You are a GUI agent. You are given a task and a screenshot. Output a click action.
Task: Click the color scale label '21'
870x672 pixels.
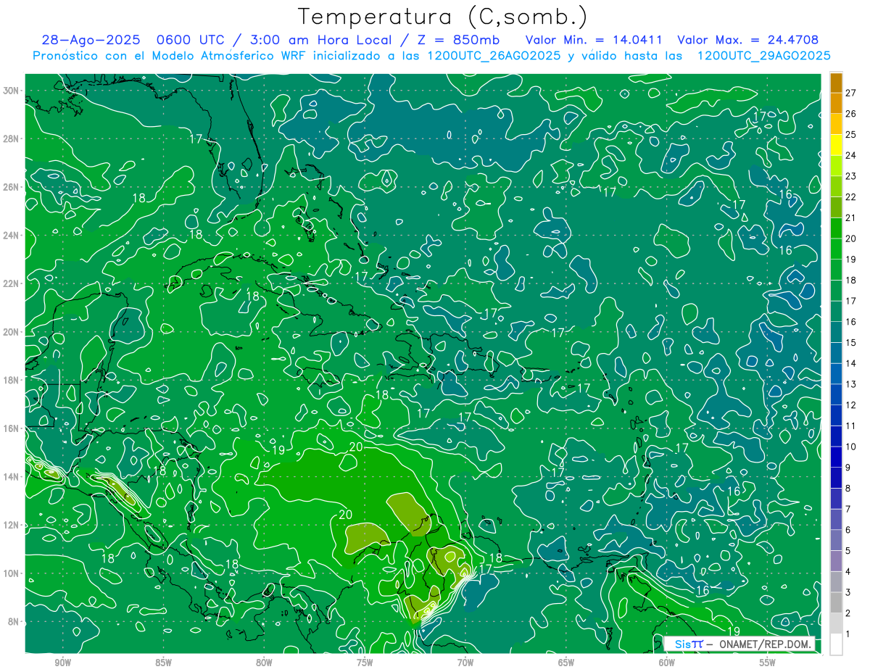850,217
